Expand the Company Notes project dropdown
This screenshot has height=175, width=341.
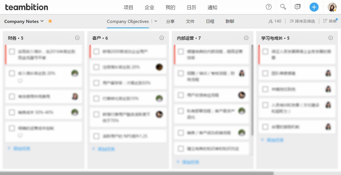tap(42, 21)
